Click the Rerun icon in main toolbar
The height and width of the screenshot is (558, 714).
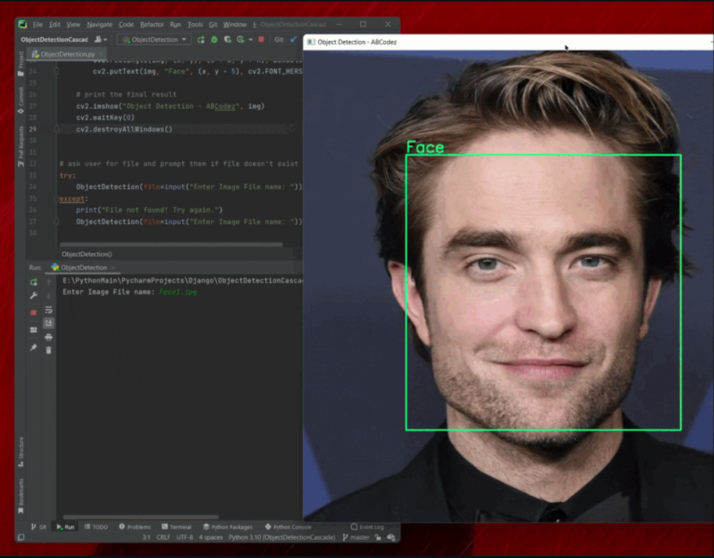(x=201, y=39)
